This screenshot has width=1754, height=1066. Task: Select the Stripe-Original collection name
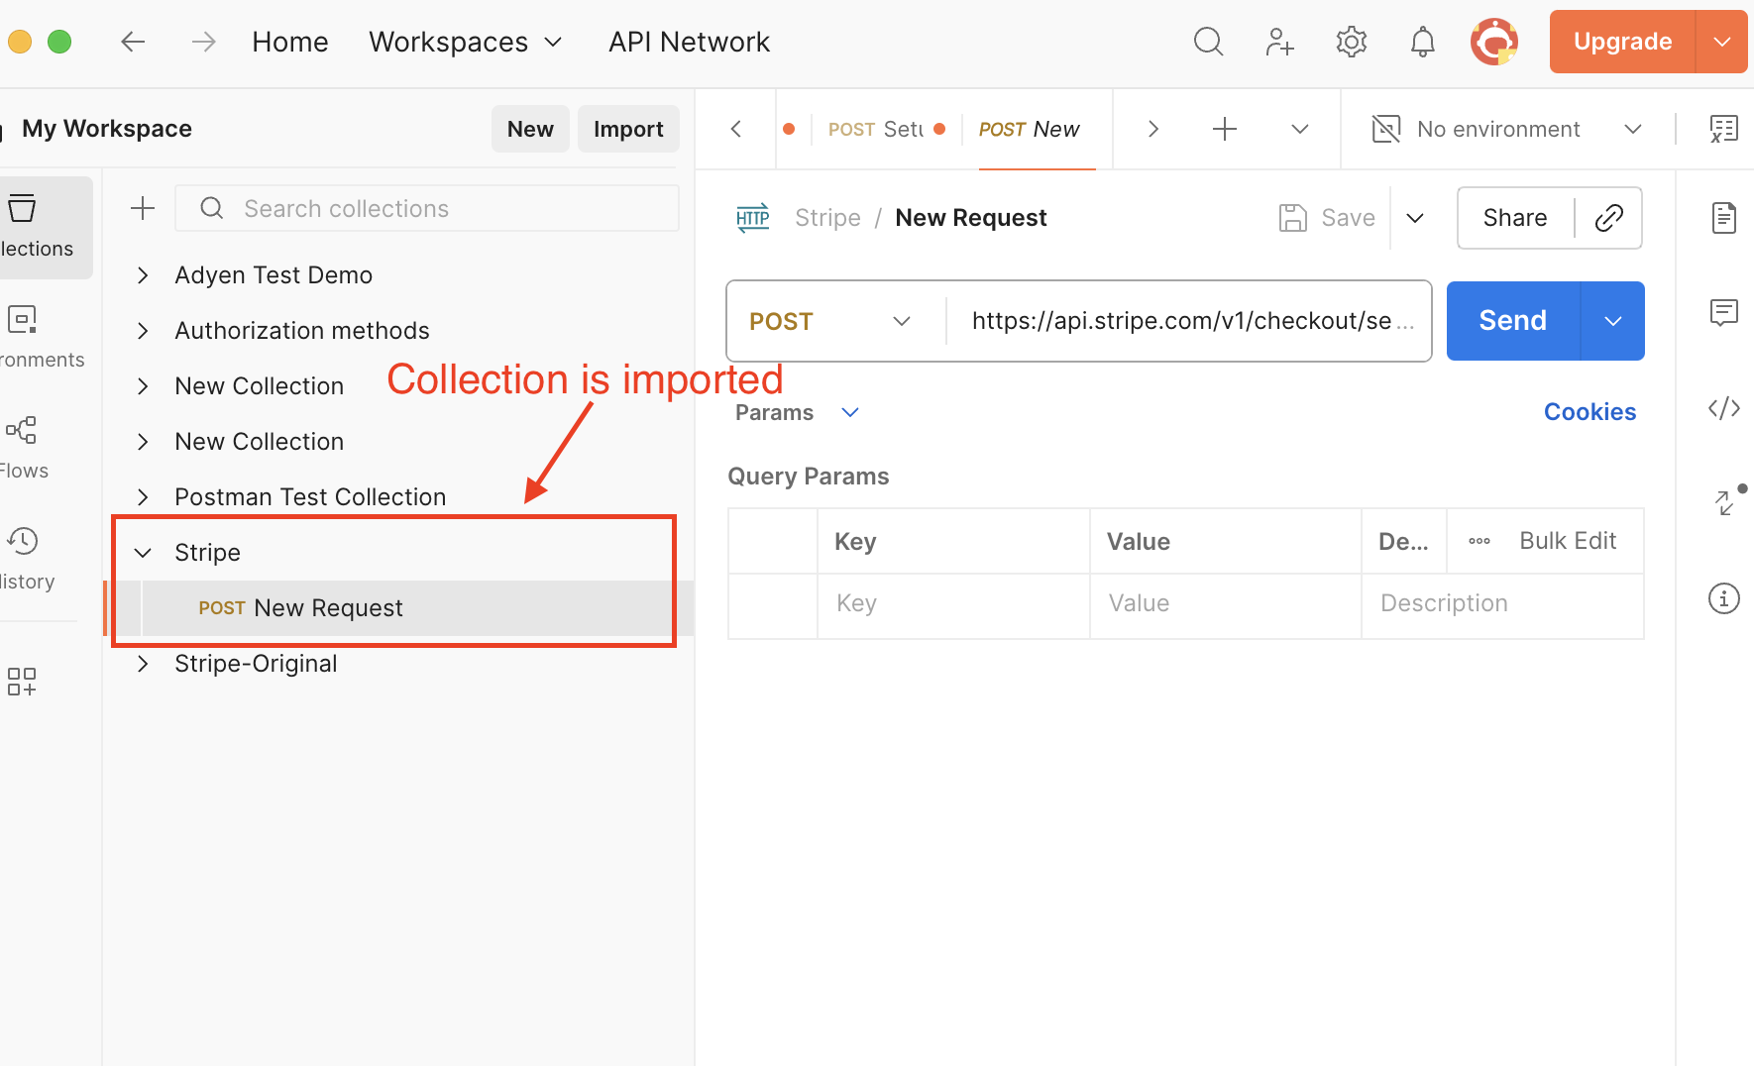tap(256, 664)
